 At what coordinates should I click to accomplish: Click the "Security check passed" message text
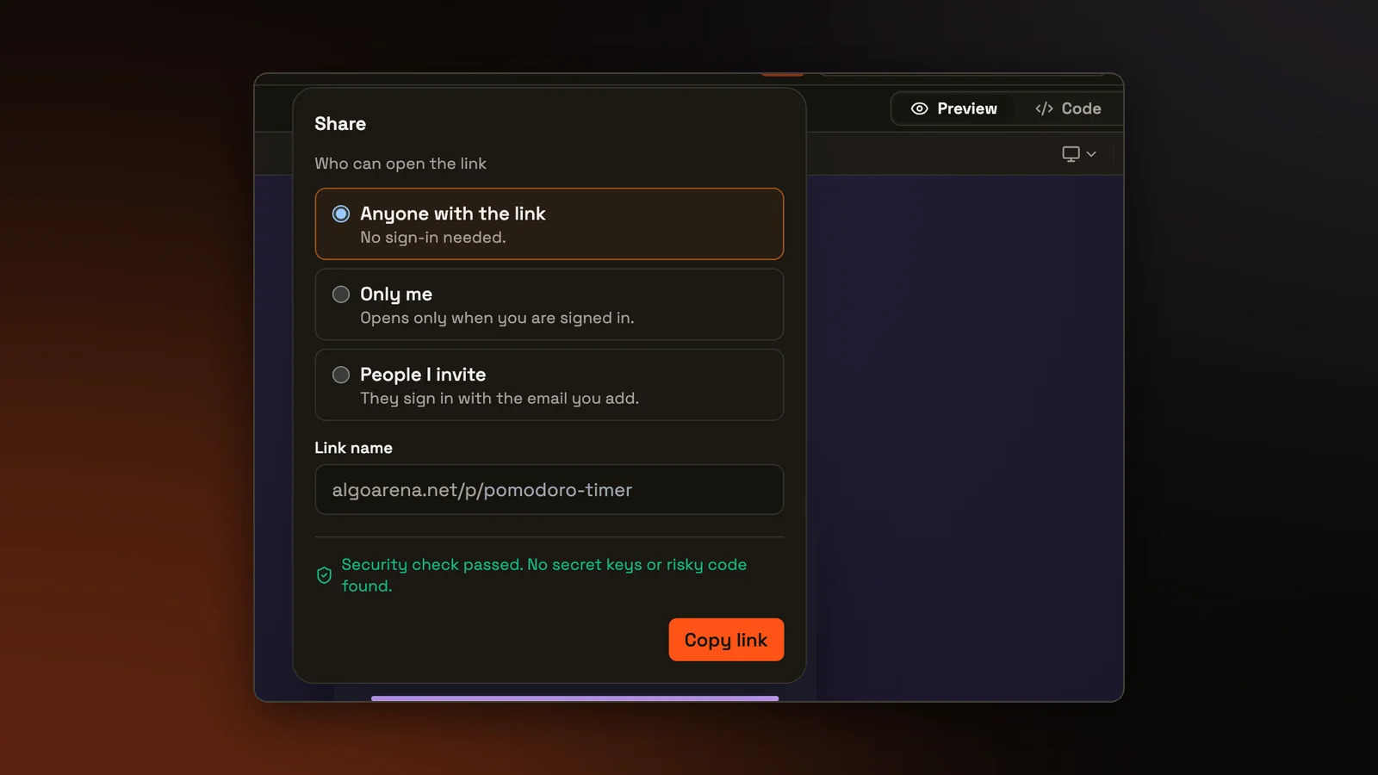[543, 575]
